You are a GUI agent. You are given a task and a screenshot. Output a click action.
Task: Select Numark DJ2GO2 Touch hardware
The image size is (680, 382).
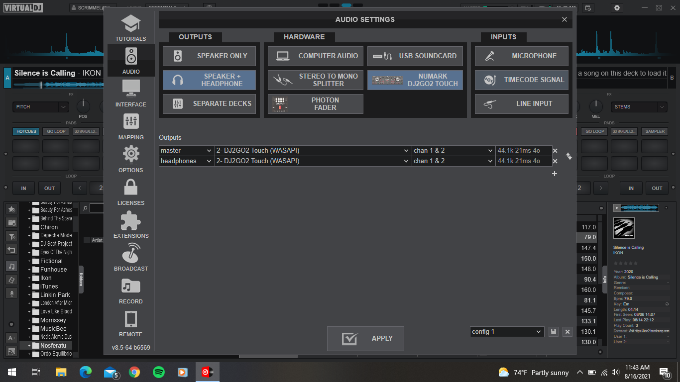tap(415, 80)
